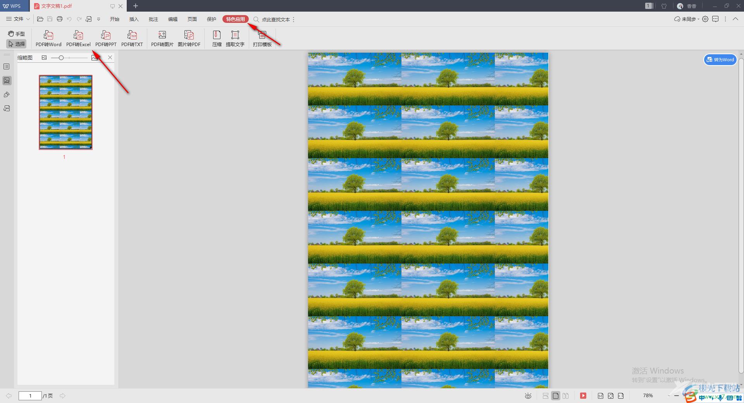Click the page number input field
The image size is (744, 403).
click(30, 396)
